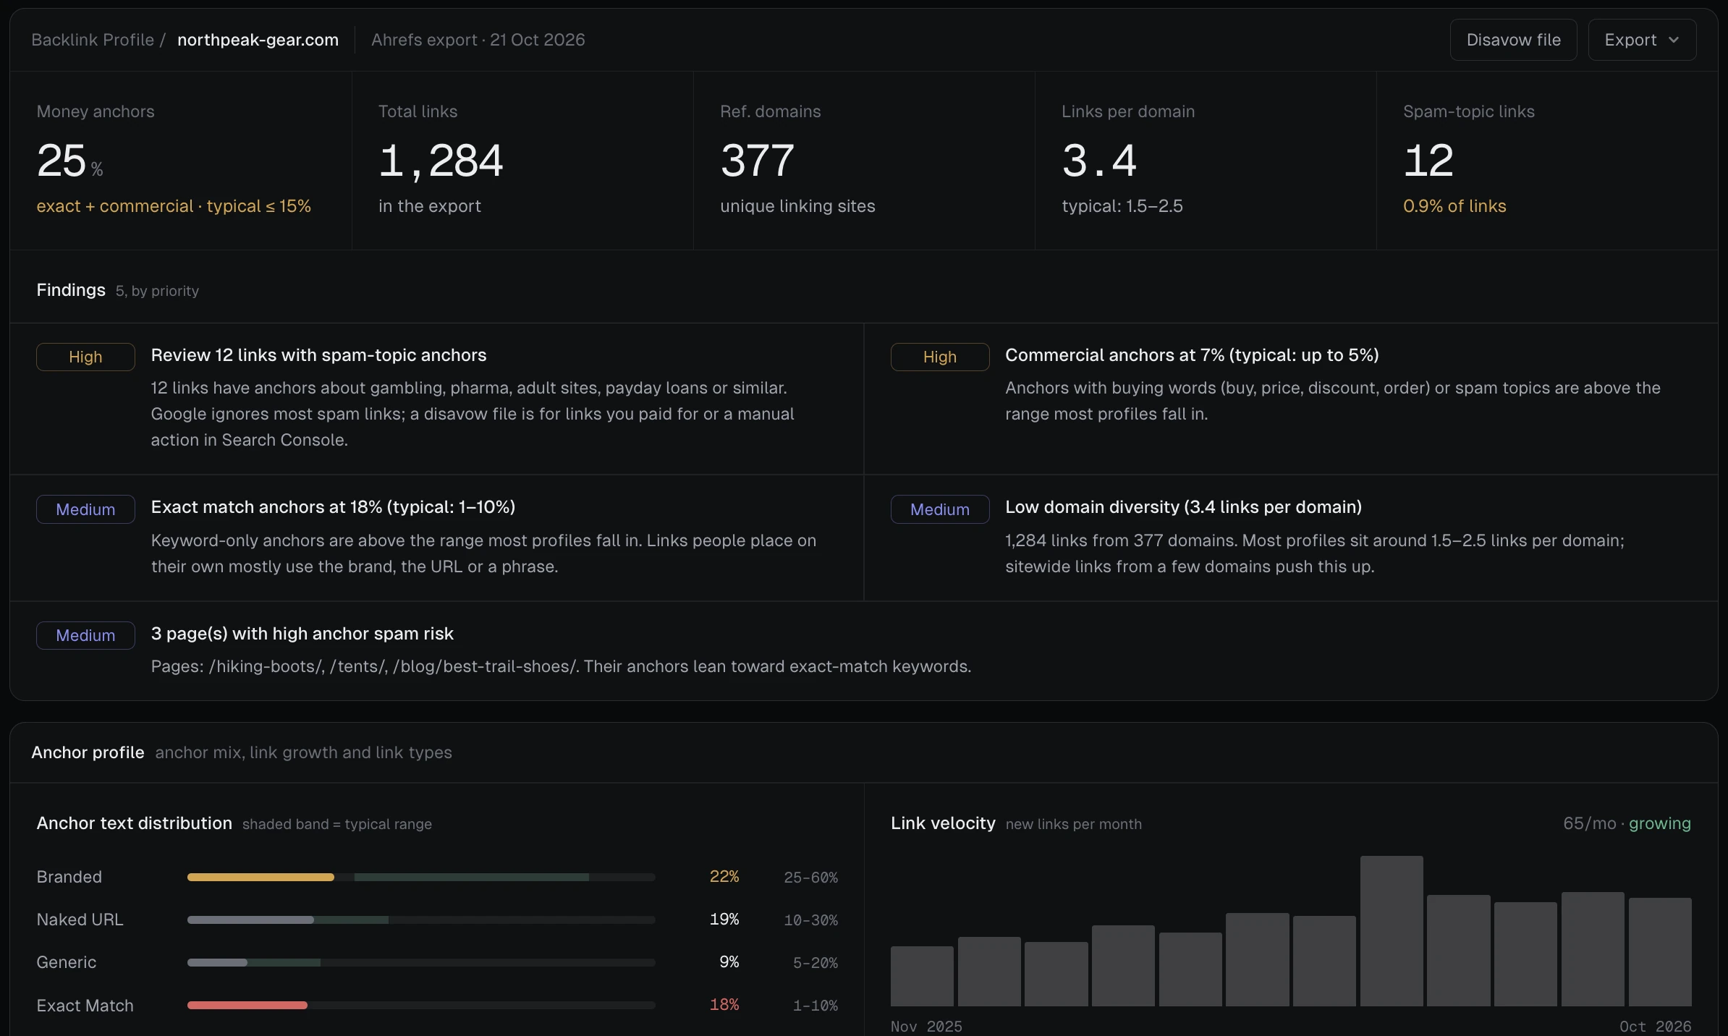Open the Disavow file button
The width and height of the screenshot is (1728, 1036).
pyautogui.click(x=1513, y=40)
